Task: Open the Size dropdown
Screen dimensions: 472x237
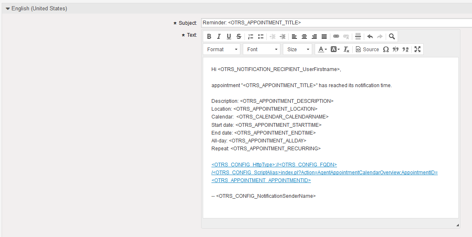Action: click(297, 49)
